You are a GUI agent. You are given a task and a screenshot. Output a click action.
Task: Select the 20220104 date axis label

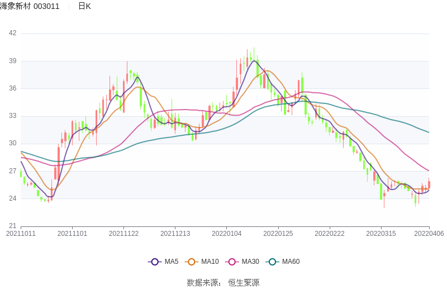pos(227,234)
